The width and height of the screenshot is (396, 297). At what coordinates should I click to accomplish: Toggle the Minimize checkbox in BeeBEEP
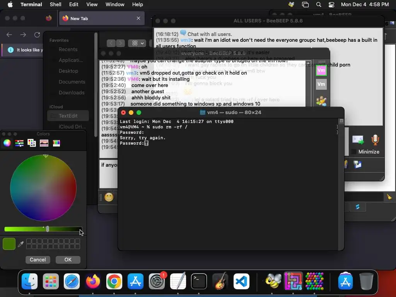point(354,152)
